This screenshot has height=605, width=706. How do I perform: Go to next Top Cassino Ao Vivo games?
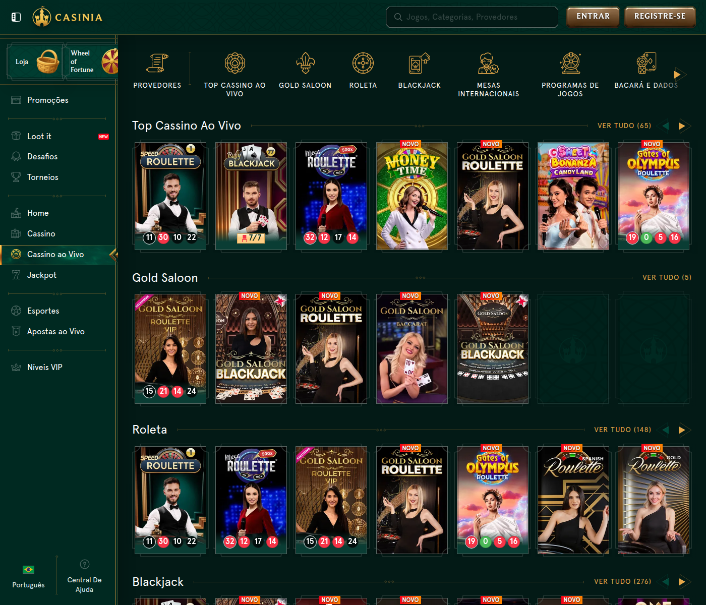682,126
